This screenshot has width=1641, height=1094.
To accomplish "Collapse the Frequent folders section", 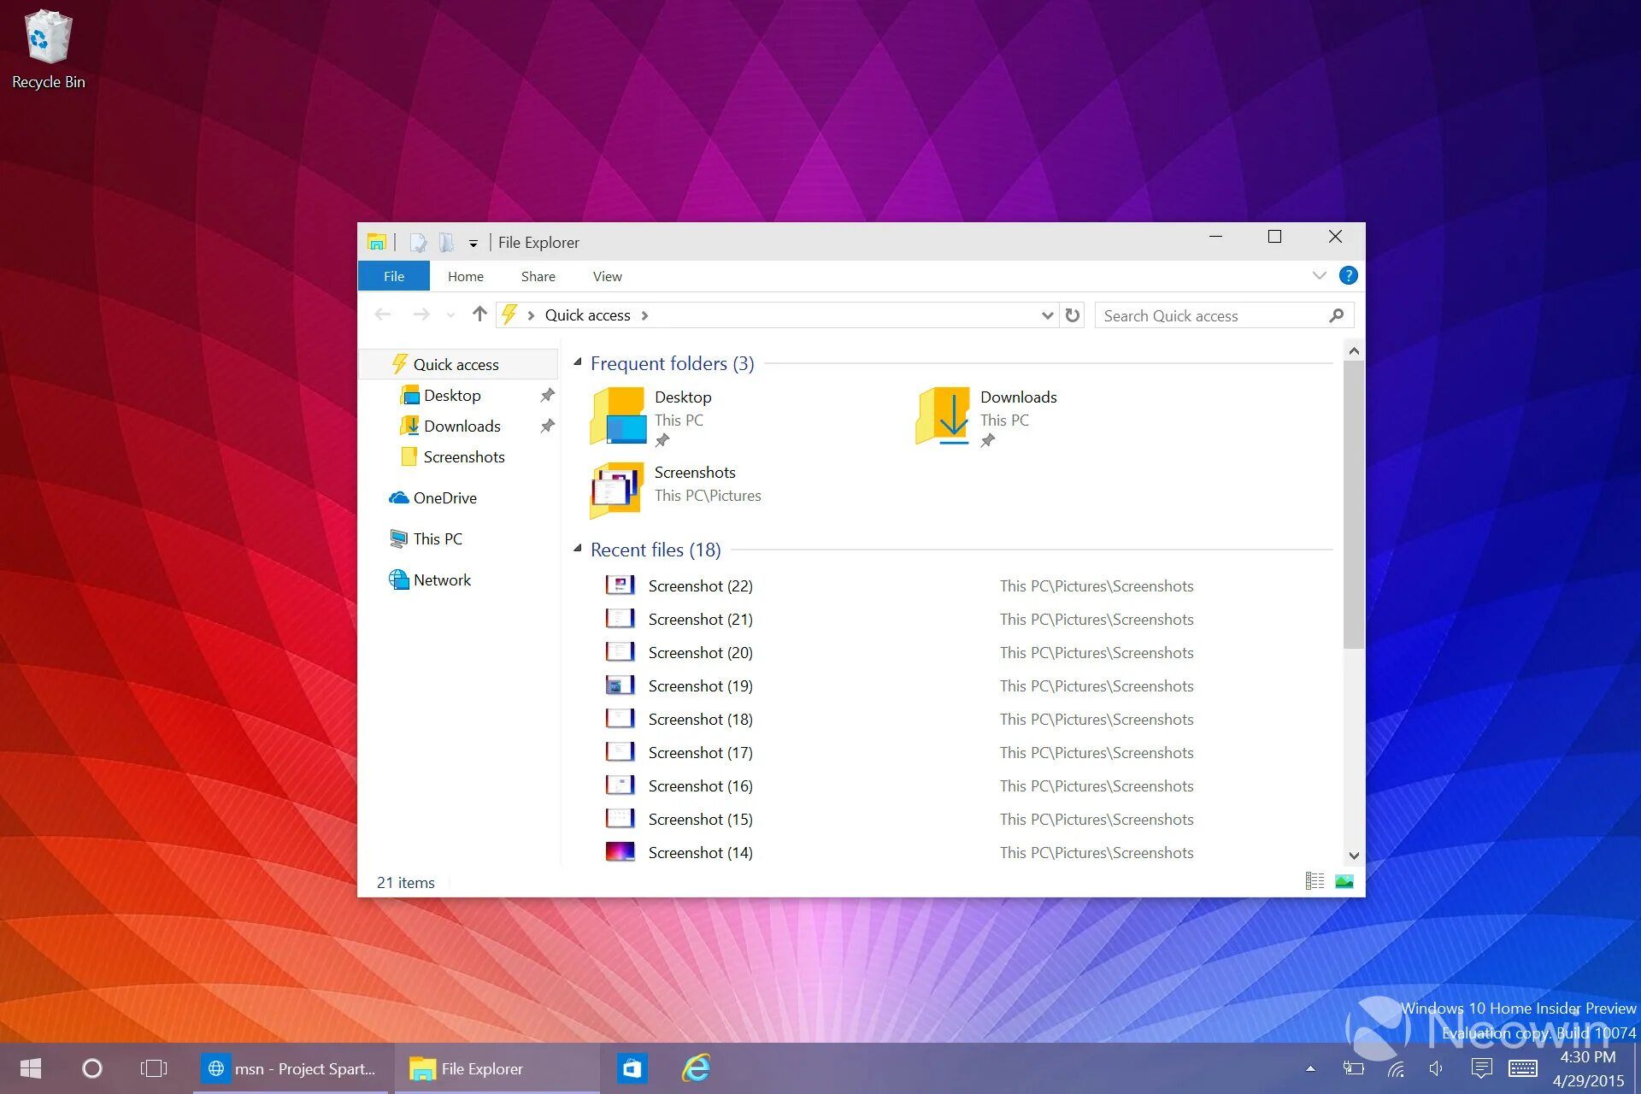I will tap(578, 362).
